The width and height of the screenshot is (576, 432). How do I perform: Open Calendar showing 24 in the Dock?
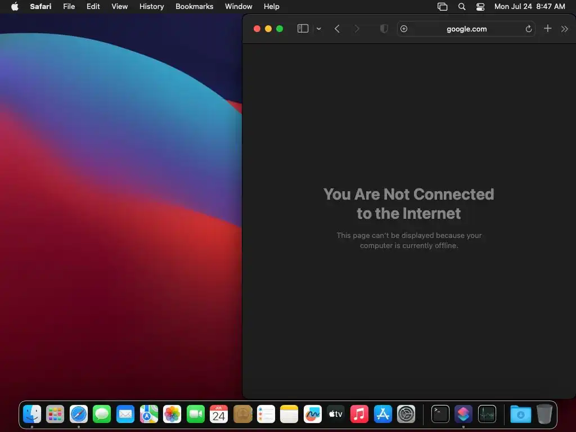(x=219, y=414)
